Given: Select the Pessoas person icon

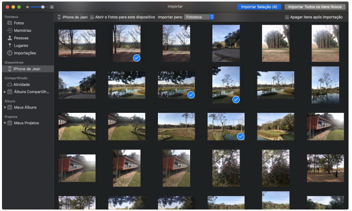Looking at the screenshot, I should 9,38.
